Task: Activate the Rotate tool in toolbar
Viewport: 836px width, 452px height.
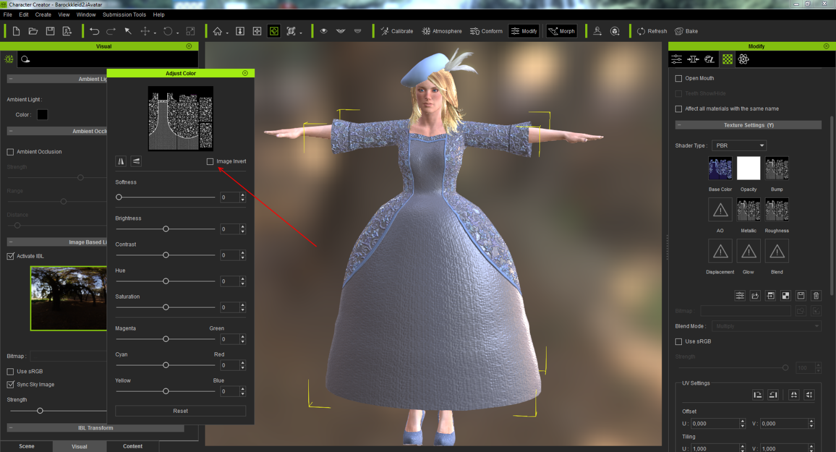Action: [x=168, y=31]
